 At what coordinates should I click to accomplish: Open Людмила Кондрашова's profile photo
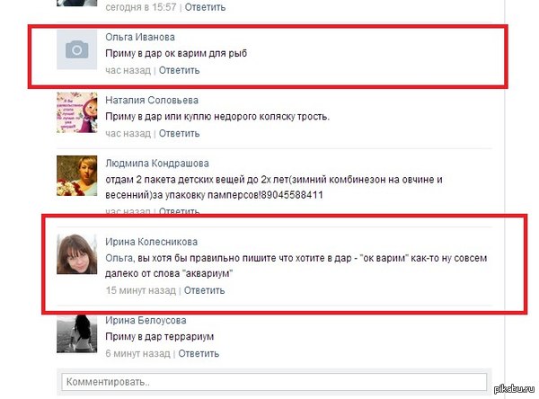click(76, 176)
